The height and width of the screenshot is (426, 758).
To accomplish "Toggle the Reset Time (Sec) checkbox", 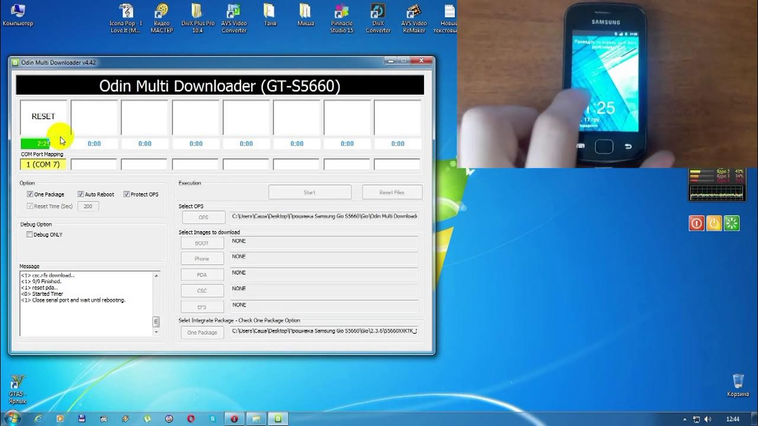I will tap(30, 206).
